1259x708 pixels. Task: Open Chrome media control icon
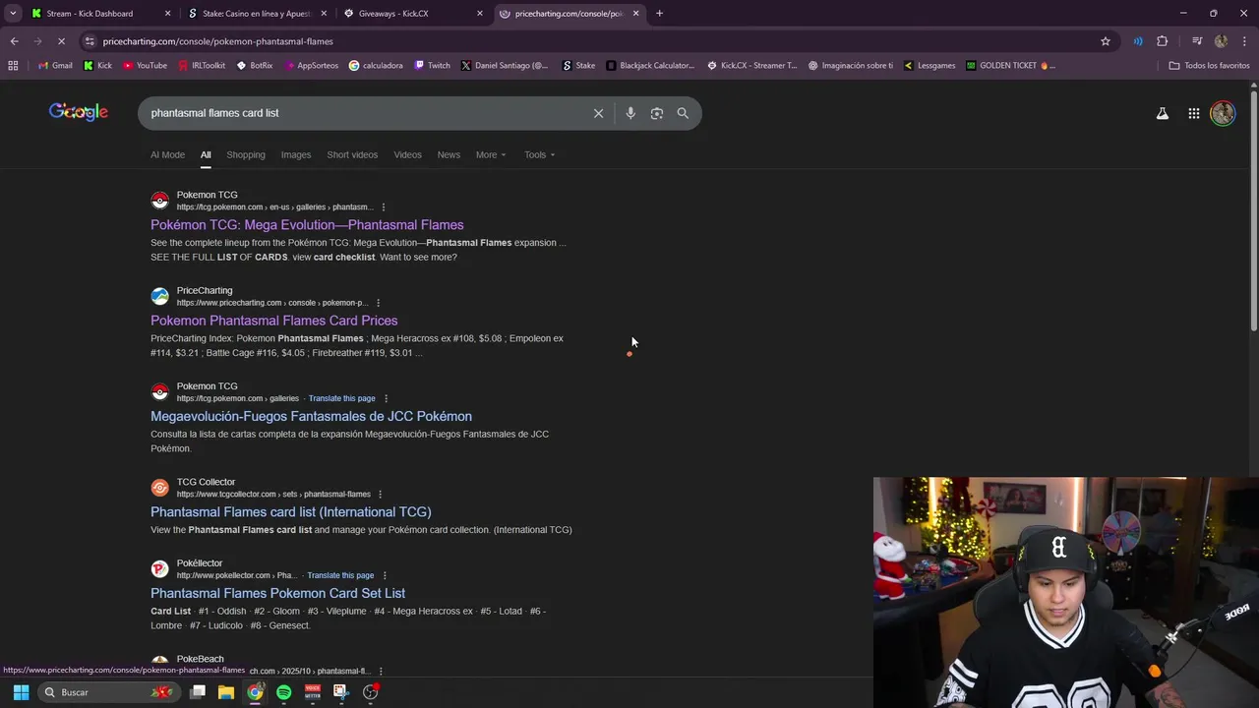pyautogui.click(x=1196, y=41)
